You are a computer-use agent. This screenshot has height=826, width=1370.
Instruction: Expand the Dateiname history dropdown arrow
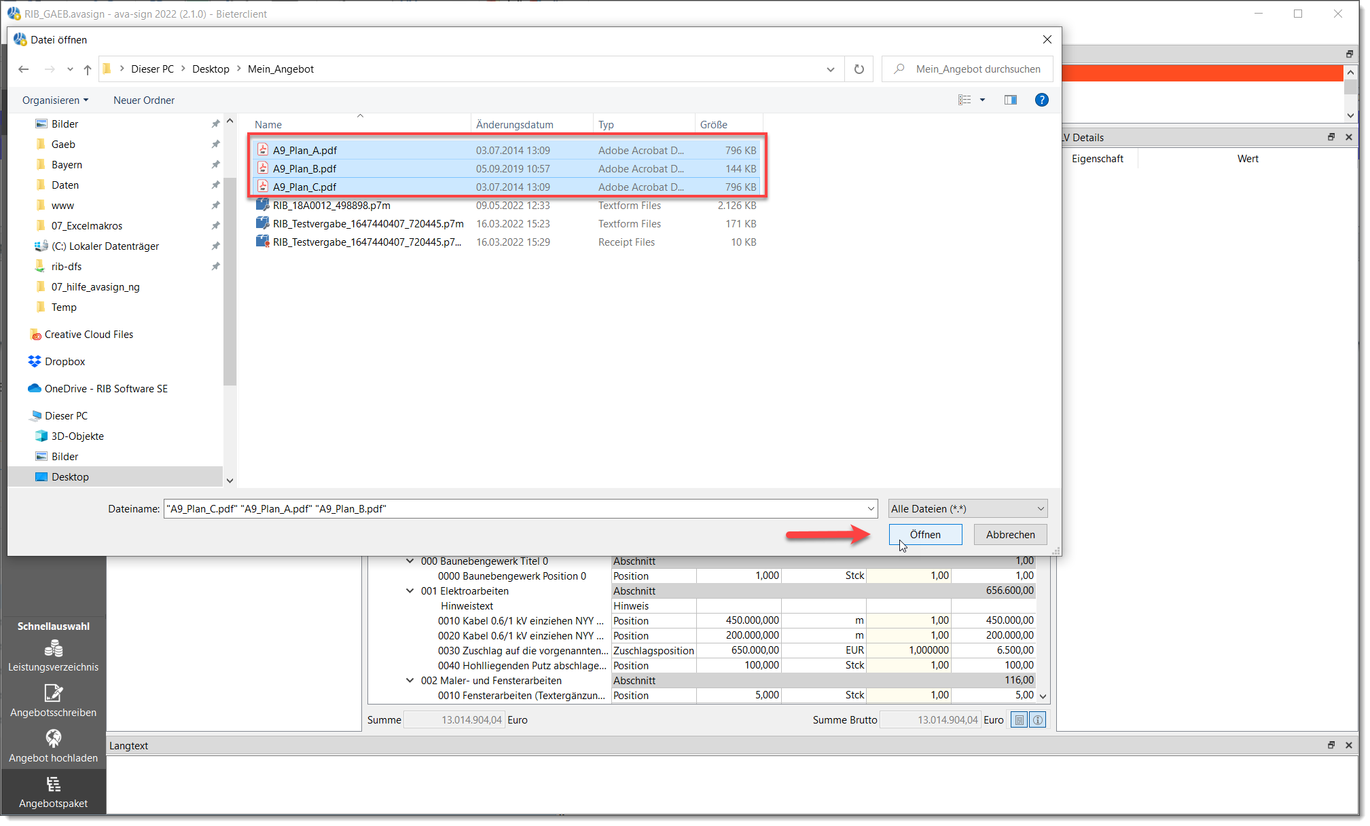pyautogui.click(x=871, y=509)
